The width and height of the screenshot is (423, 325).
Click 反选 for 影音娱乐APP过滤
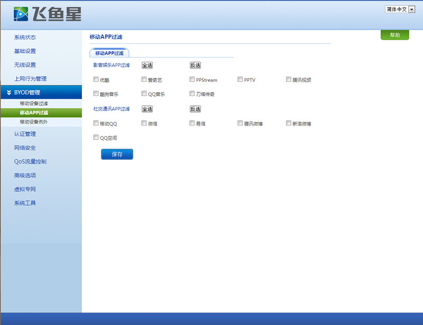click(195, 65)
